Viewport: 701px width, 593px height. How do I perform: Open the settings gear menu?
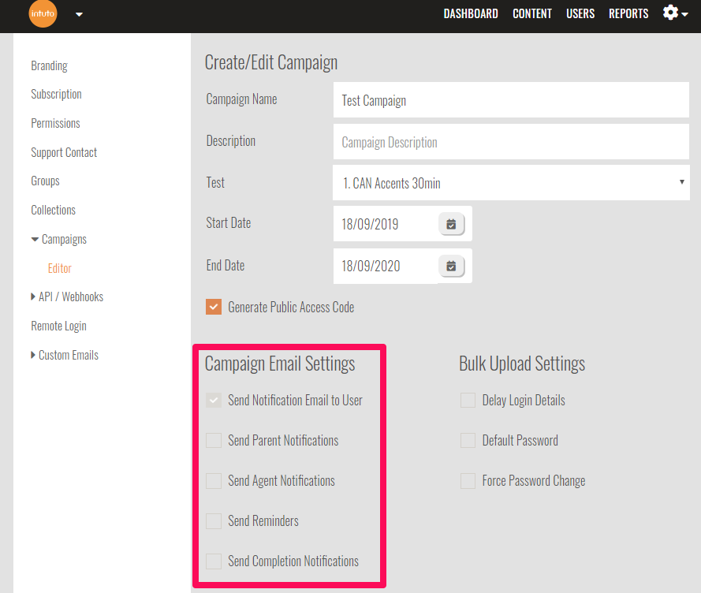coord(675,13)
